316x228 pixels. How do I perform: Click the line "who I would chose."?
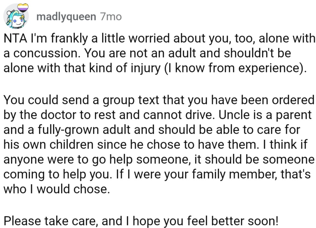pos(55,189)
